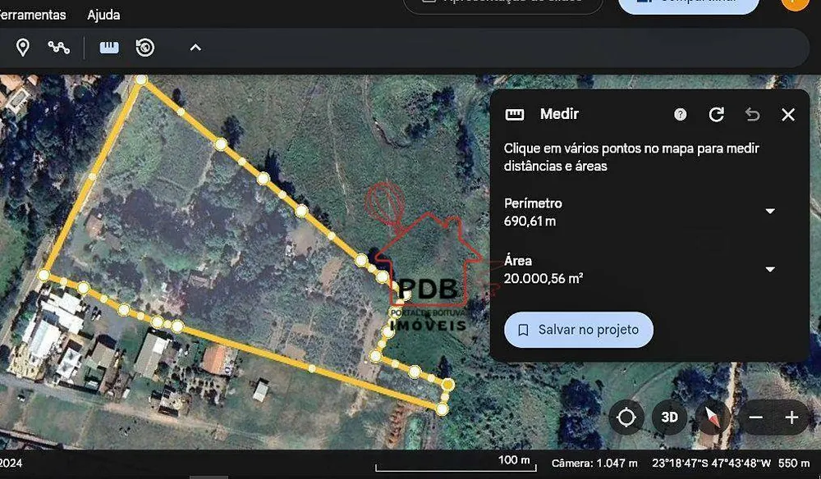Open the help icon in Medir panel
This screenshot has width=821, height=479.
tap(680, 115)
